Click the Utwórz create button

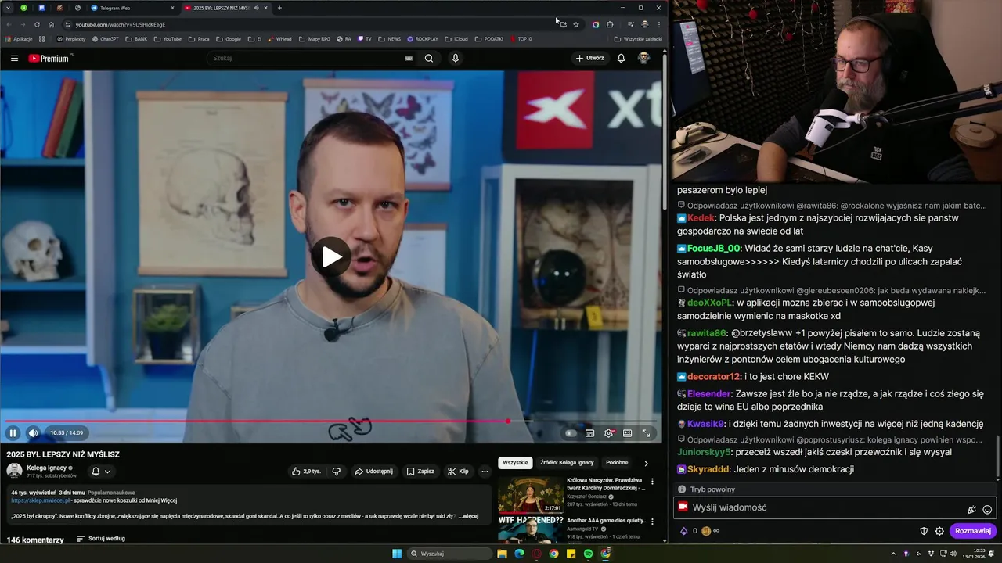(590, 58)
